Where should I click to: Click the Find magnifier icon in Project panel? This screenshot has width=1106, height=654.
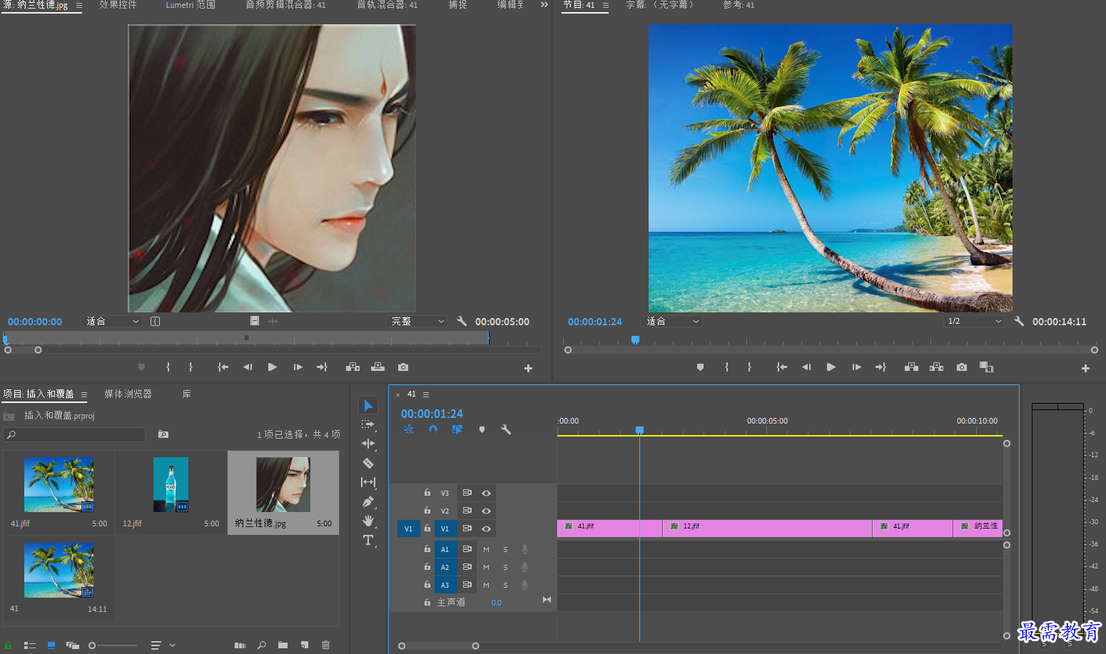coord(262,645)
